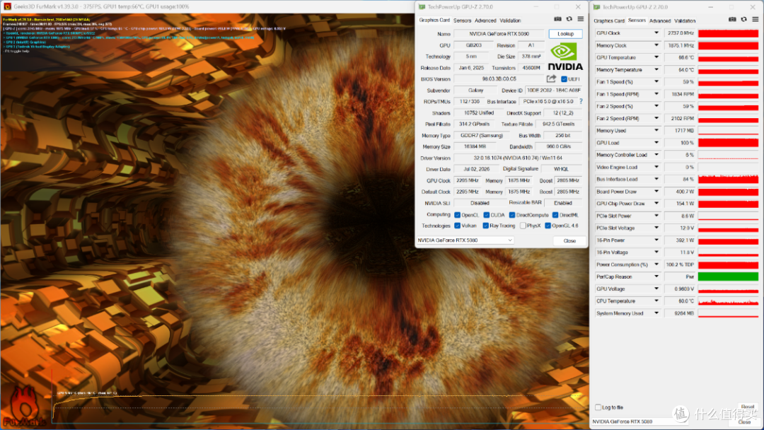Click the Resizable BAR Enabled field
This screenshot has width=764, height=430.
point(563,202)
